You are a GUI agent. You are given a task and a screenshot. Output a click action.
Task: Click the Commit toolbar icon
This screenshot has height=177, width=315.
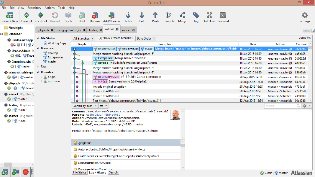tap(27, 17)
